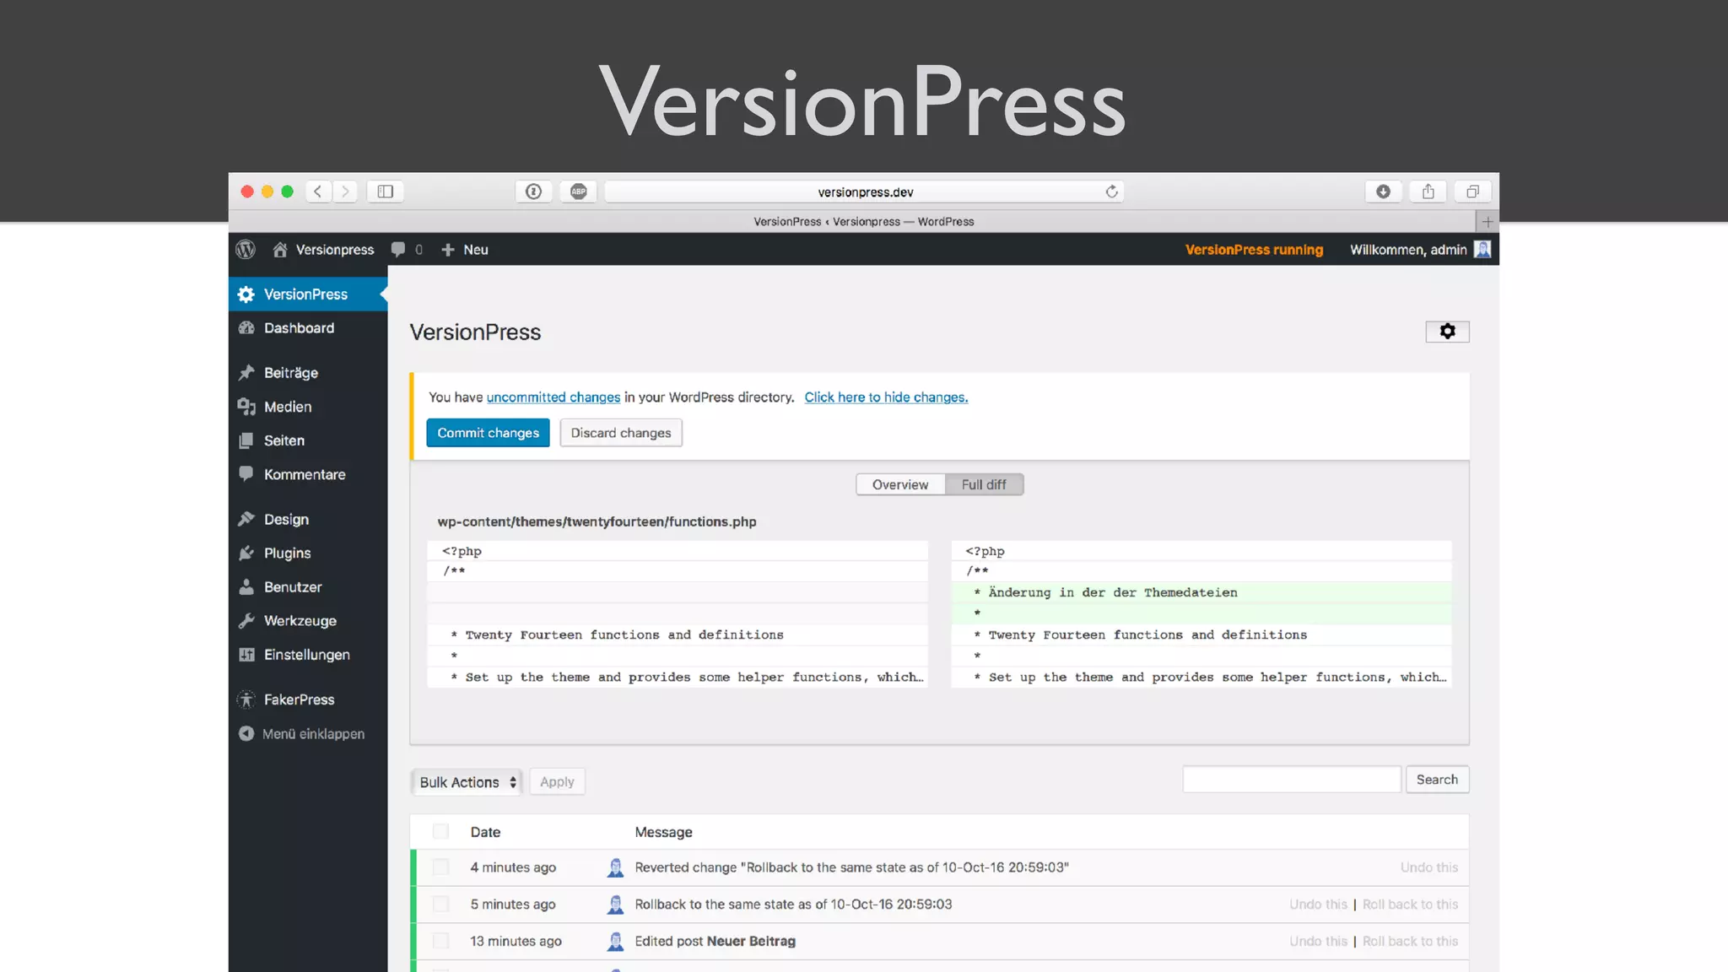The image size is (1728, 972).
Task: Click the WordPress logo in admin bar
Action: 246,250
